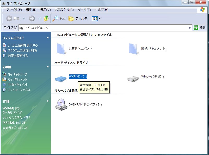Screen dimensions: 209x155
Task: Open the view mode dropdown arrow
Action: [100, 19]
